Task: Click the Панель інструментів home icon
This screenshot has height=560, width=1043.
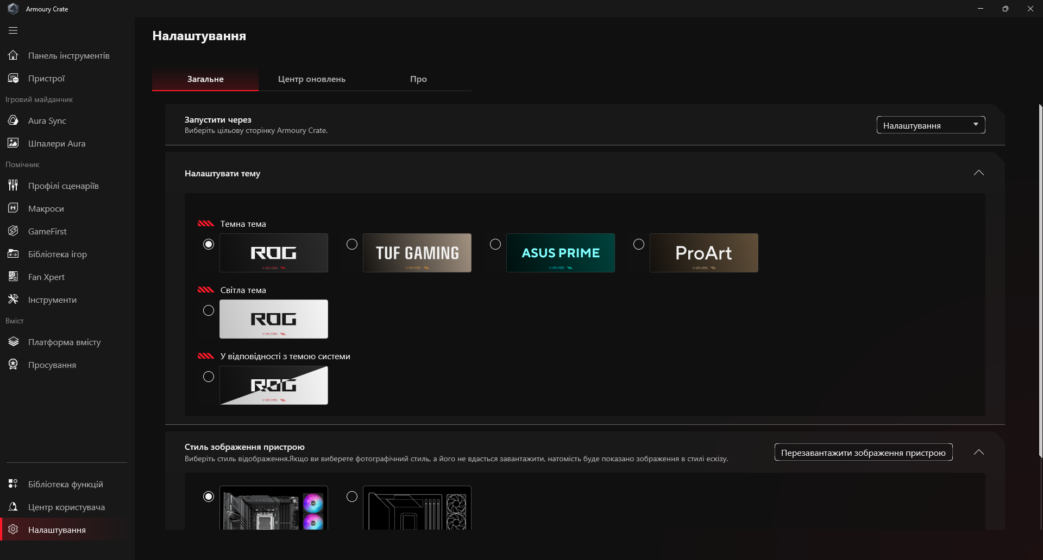Action: pyautogui.click(x=13, y=55)
